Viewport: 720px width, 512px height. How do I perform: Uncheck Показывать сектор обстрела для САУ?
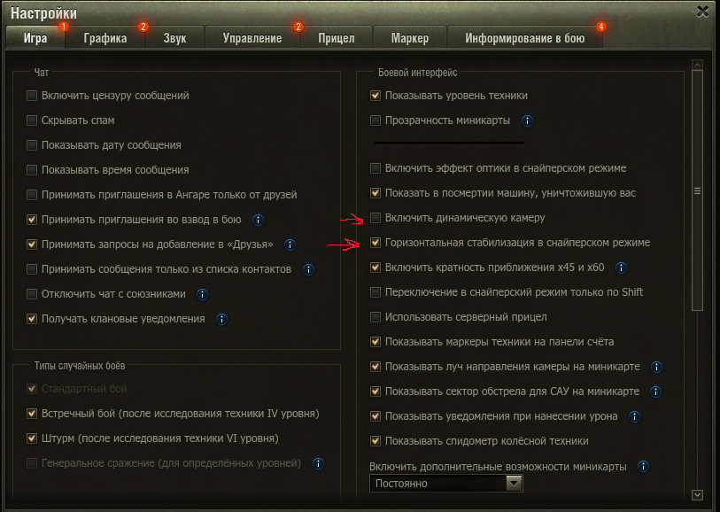[x=375, y=392]
